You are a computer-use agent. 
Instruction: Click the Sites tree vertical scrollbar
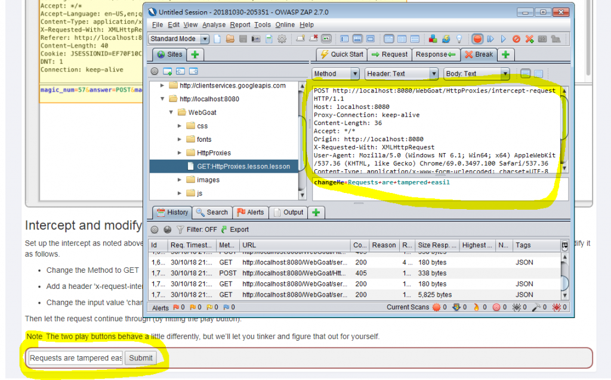(x=302, y=140)
